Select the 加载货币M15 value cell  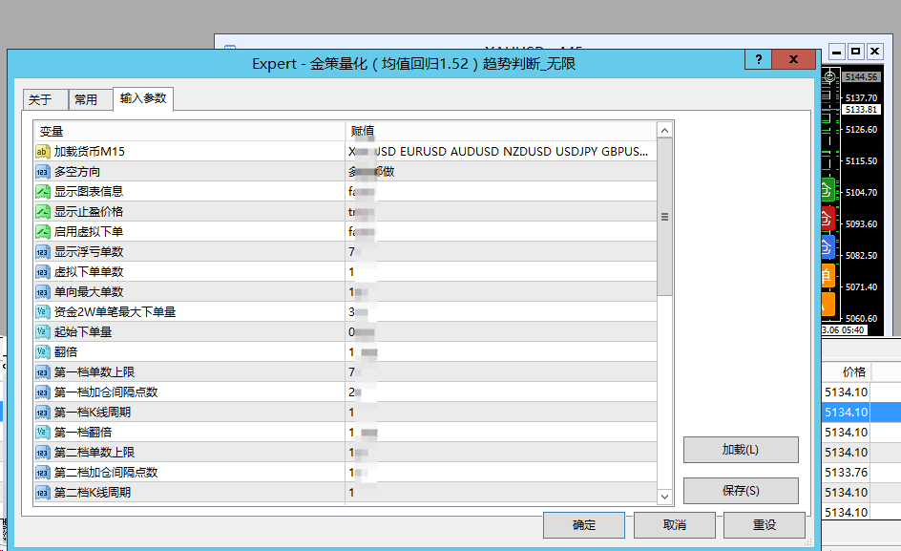pos(501,152)
